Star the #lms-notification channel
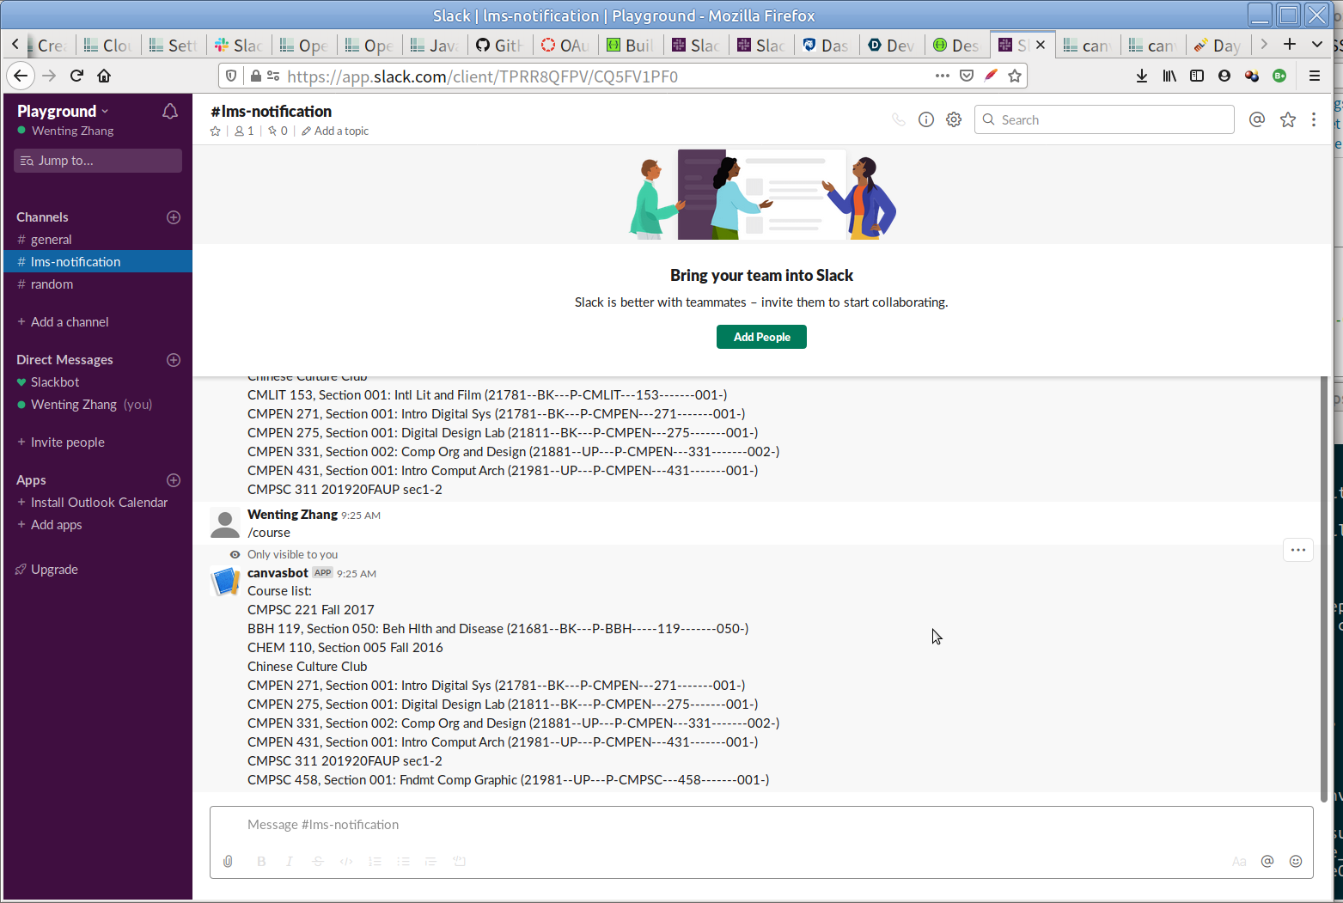Image resolution: width=1343 pixels, height=903 pixels. tap(216, 131)
